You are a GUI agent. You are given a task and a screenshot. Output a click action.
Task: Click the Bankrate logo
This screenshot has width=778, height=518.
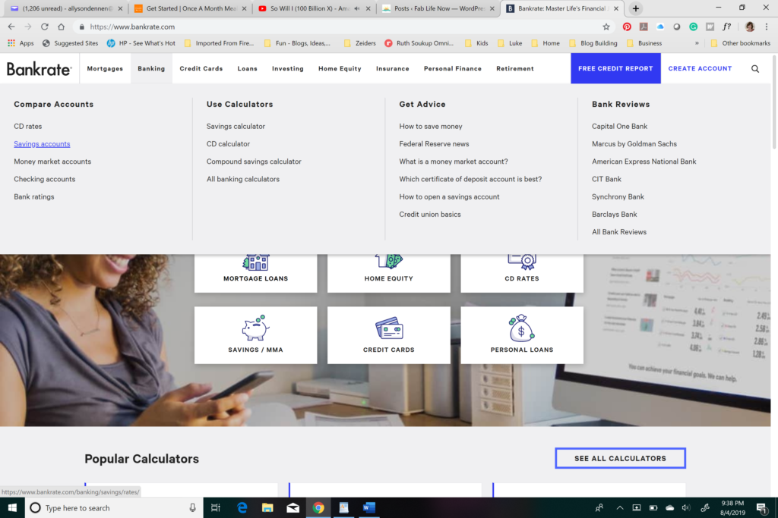pyautogui.click(x=40, y=69)
